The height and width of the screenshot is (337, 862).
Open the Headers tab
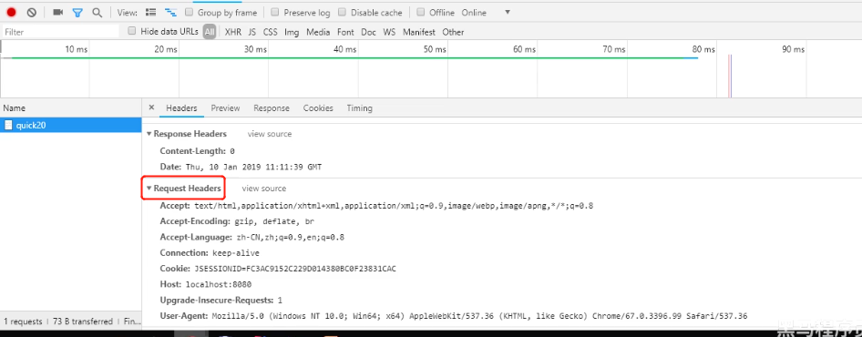pyautogui.click(x=181, y=108)
